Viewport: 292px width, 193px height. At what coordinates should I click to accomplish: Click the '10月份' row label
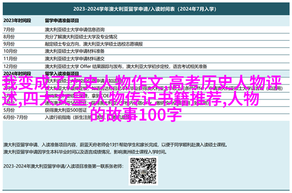click(x=10, y=51)
